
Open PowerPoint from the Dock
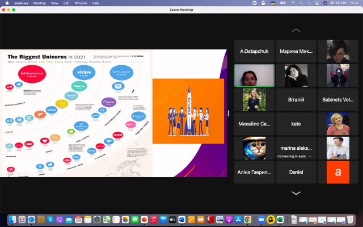click(x=144, y=219)
